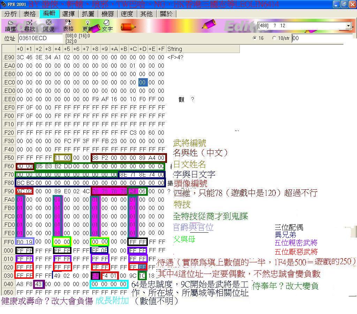Viewport: 357px width, 314px height.
Task: Select byte 60 in row .F20
Action: [x=152, y=133]
